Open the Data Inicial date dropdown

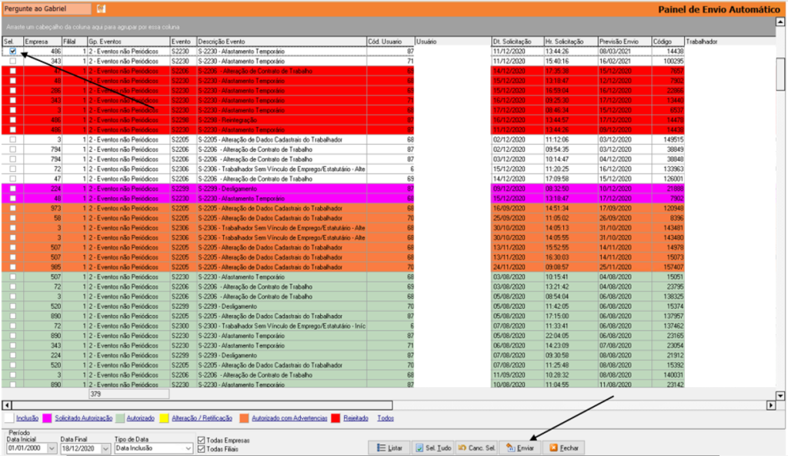52,448
